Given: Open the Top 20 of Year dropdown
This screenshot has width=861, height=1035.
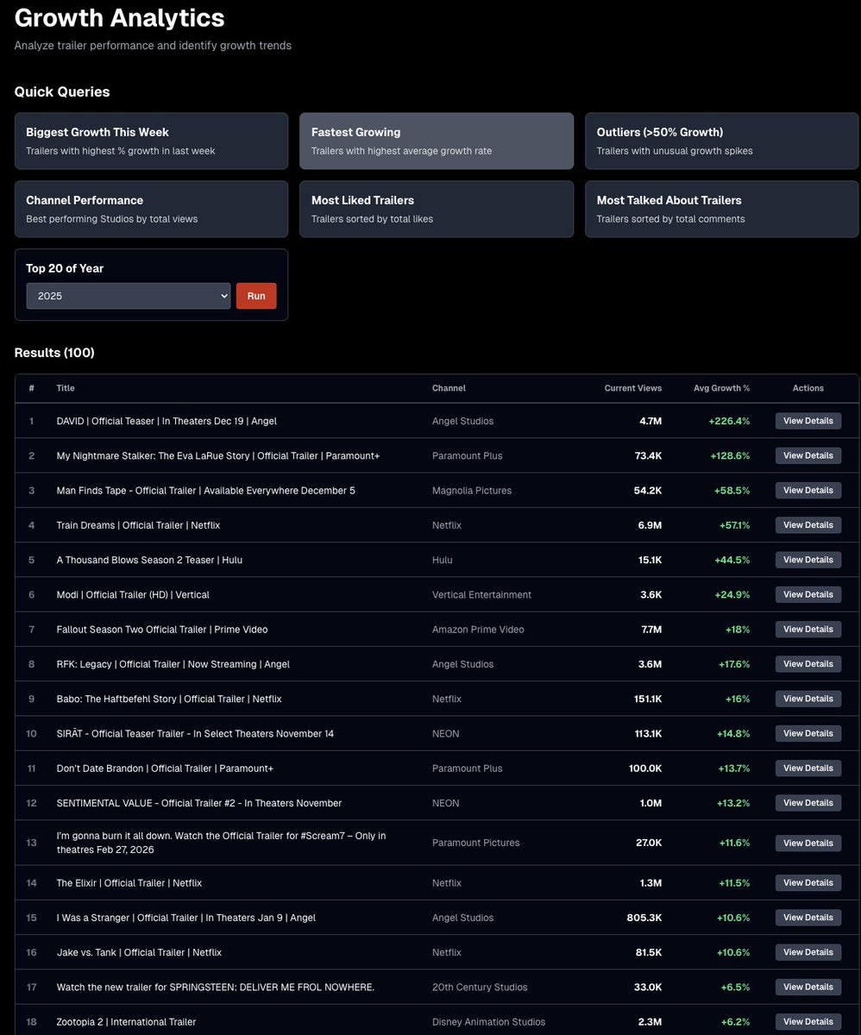Looking at the screenshot, I should click(x=129, y=296).
